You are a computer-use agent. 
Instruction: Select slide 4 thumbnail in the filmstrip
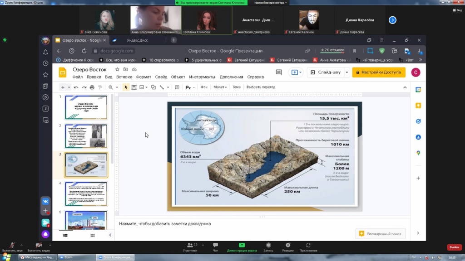pyautogui.click(x=86, y=194)
